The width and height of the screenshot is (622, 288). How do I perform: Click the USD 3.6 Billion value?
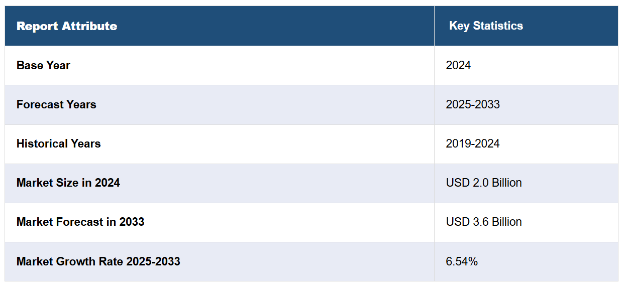[484, 222]
